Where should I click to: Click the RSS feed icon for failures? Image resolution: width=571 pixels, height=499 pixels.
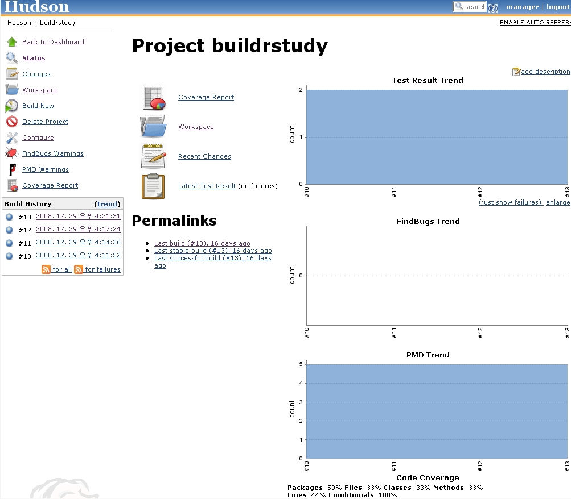(79, 269)
